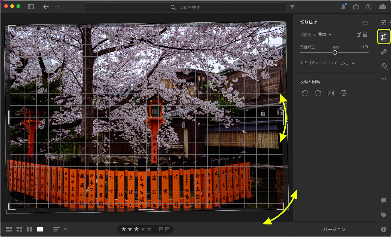Reset the crop settings via the undo arrow
Viewport: 391px width, 237px height.
(365, 22)
